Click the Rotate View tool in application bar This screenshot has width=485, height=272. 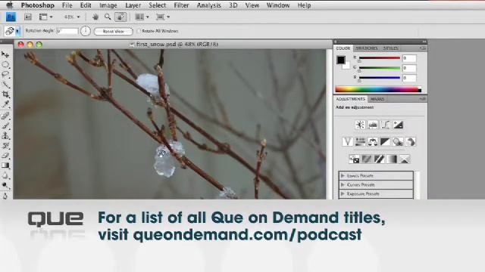[x=120, y=17]
